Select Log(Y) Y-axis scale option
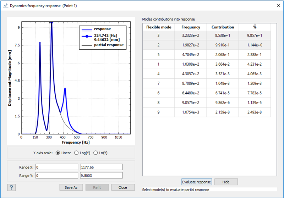This screenshot has width=284, height=198. 77,153
